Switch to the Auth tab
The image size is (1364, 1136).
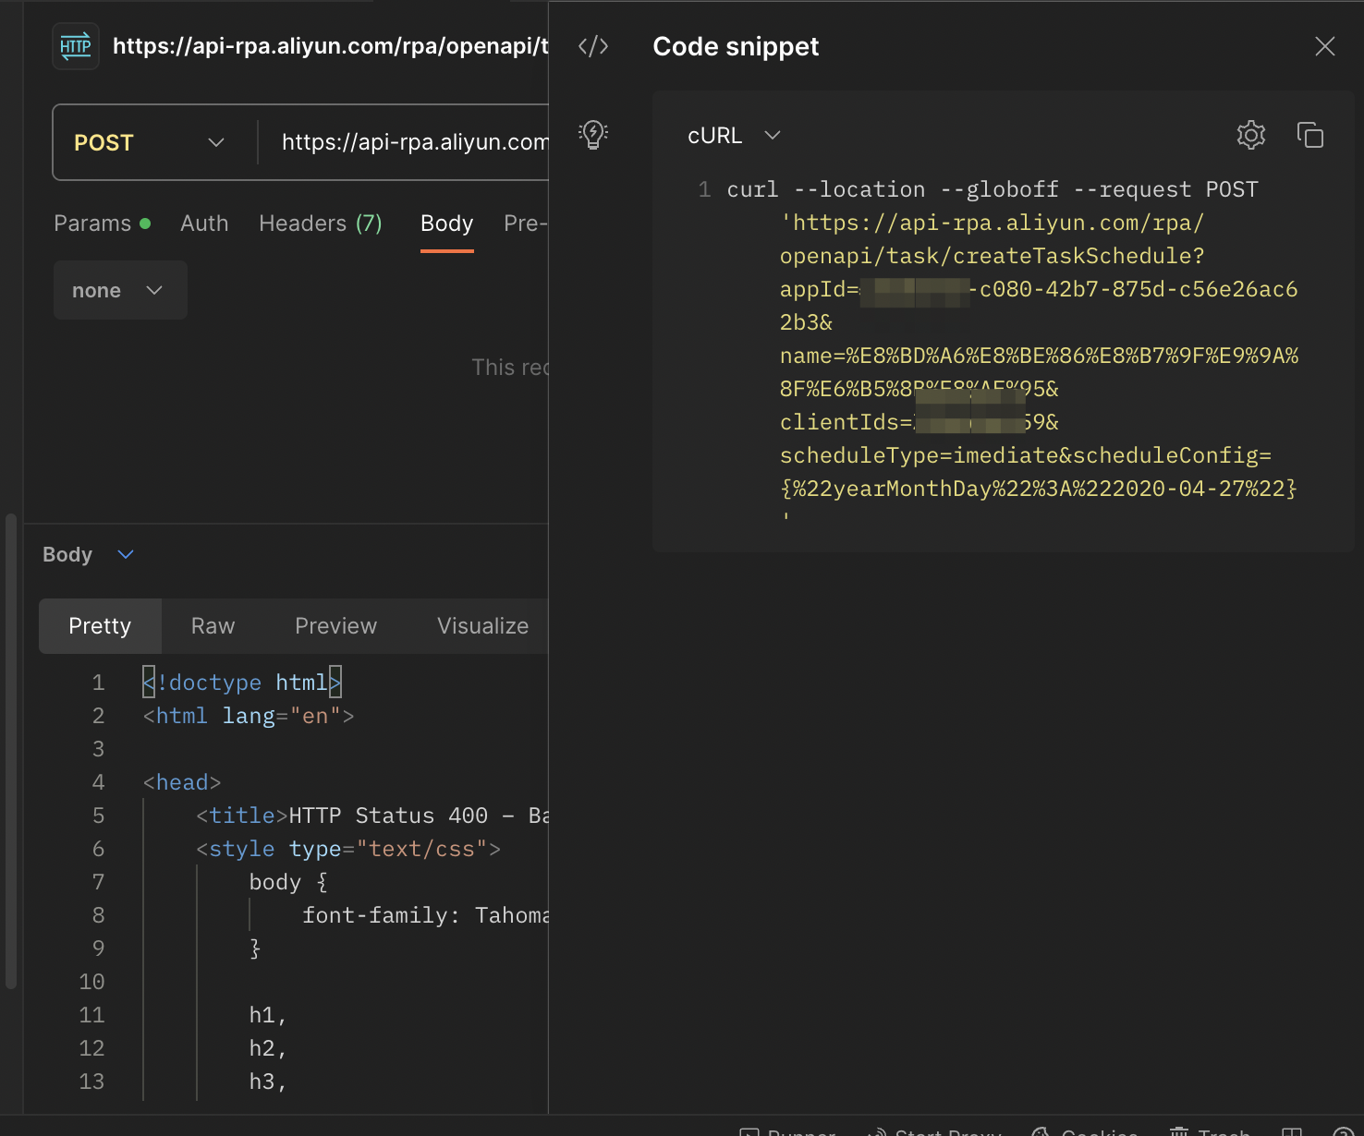(x=204, y=224)
